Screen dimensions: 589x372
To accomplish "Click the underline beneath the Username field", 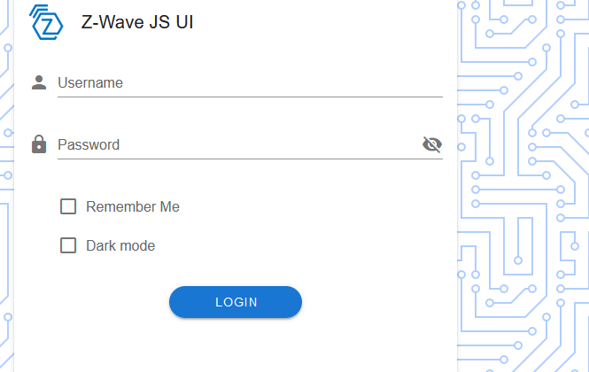I will click(x=250, y=97).
